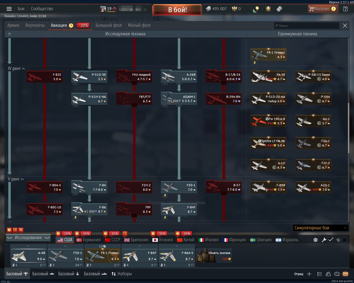Screen dimensions: 354x283
Task: Focus the Поиск search field
Action: click(x=306, y=26)
